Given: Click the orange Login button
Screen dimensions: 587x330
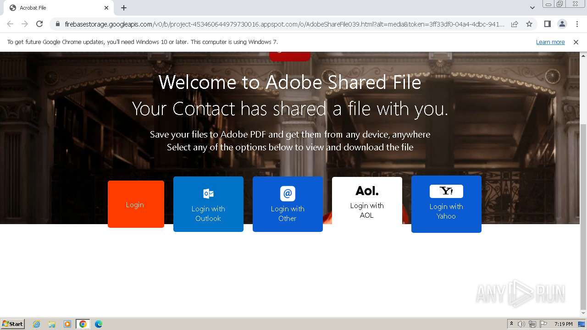Looking at the screenshot, I should [136, 204].
